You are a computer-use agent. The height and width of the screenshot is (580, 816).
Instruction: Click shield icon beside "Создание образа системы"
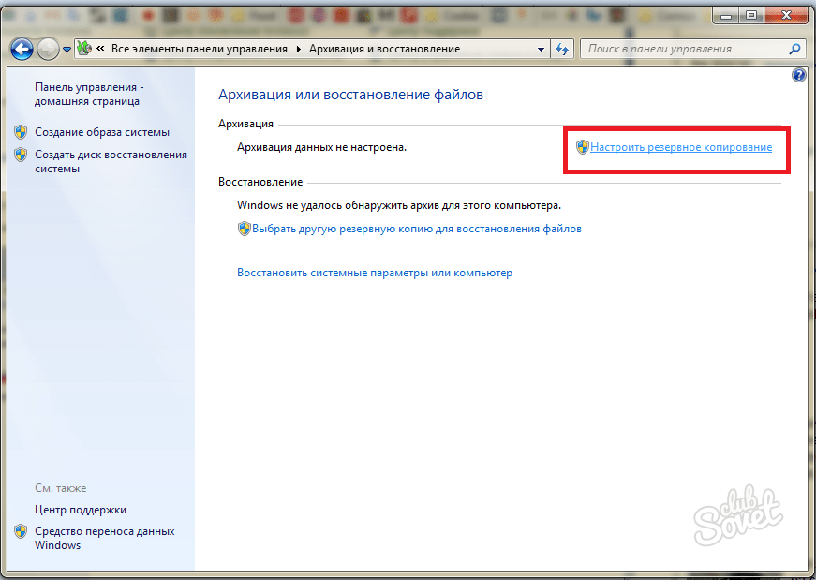21,132
